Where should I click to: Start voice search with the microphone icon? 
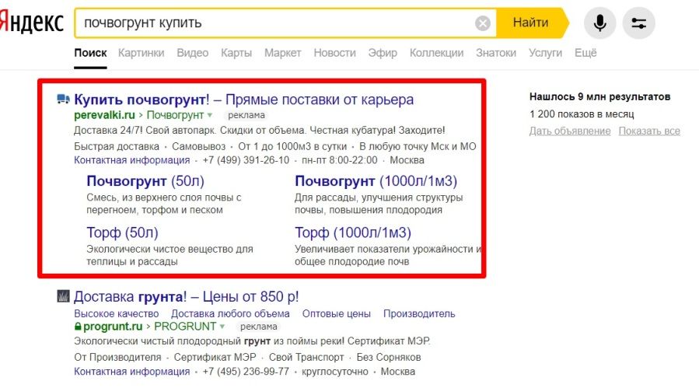click(599, 23)
